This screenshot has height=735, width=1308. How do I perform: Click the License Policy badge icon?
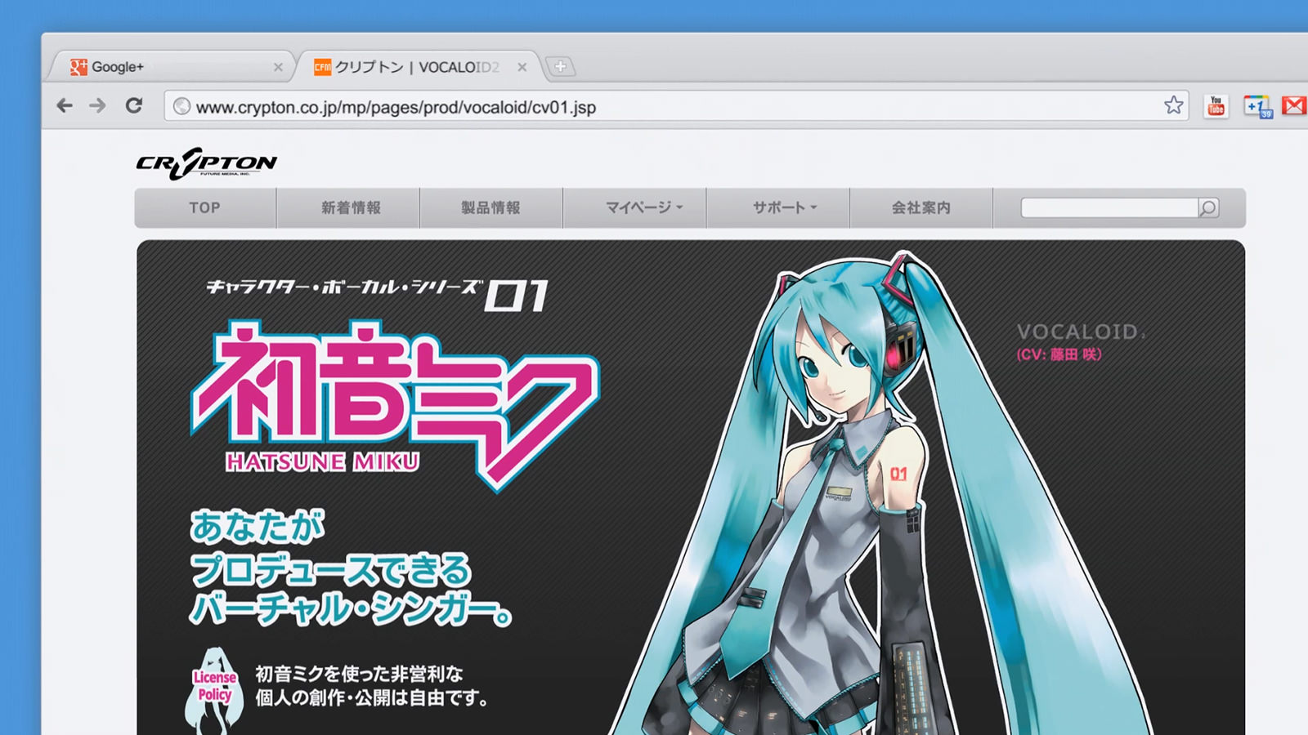[214, 687]
